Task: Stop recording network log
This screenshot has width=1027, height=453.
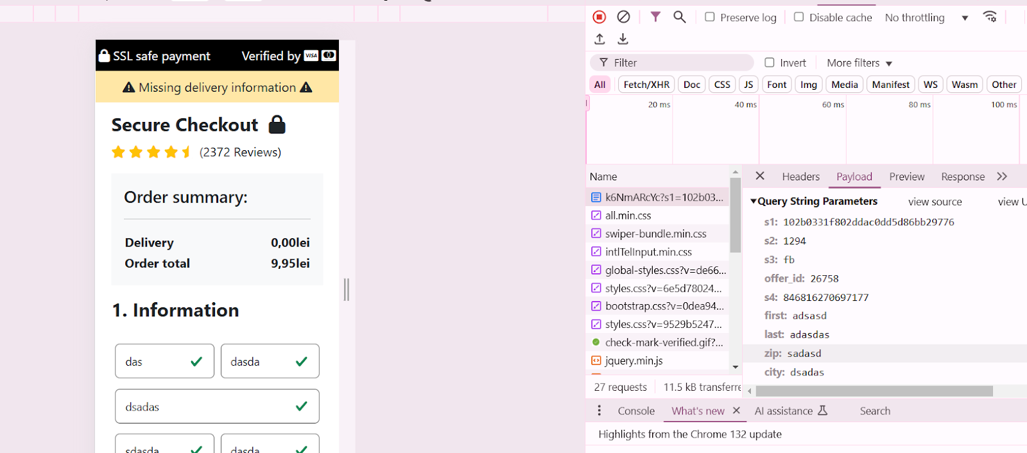Action: tap(599, 17)
